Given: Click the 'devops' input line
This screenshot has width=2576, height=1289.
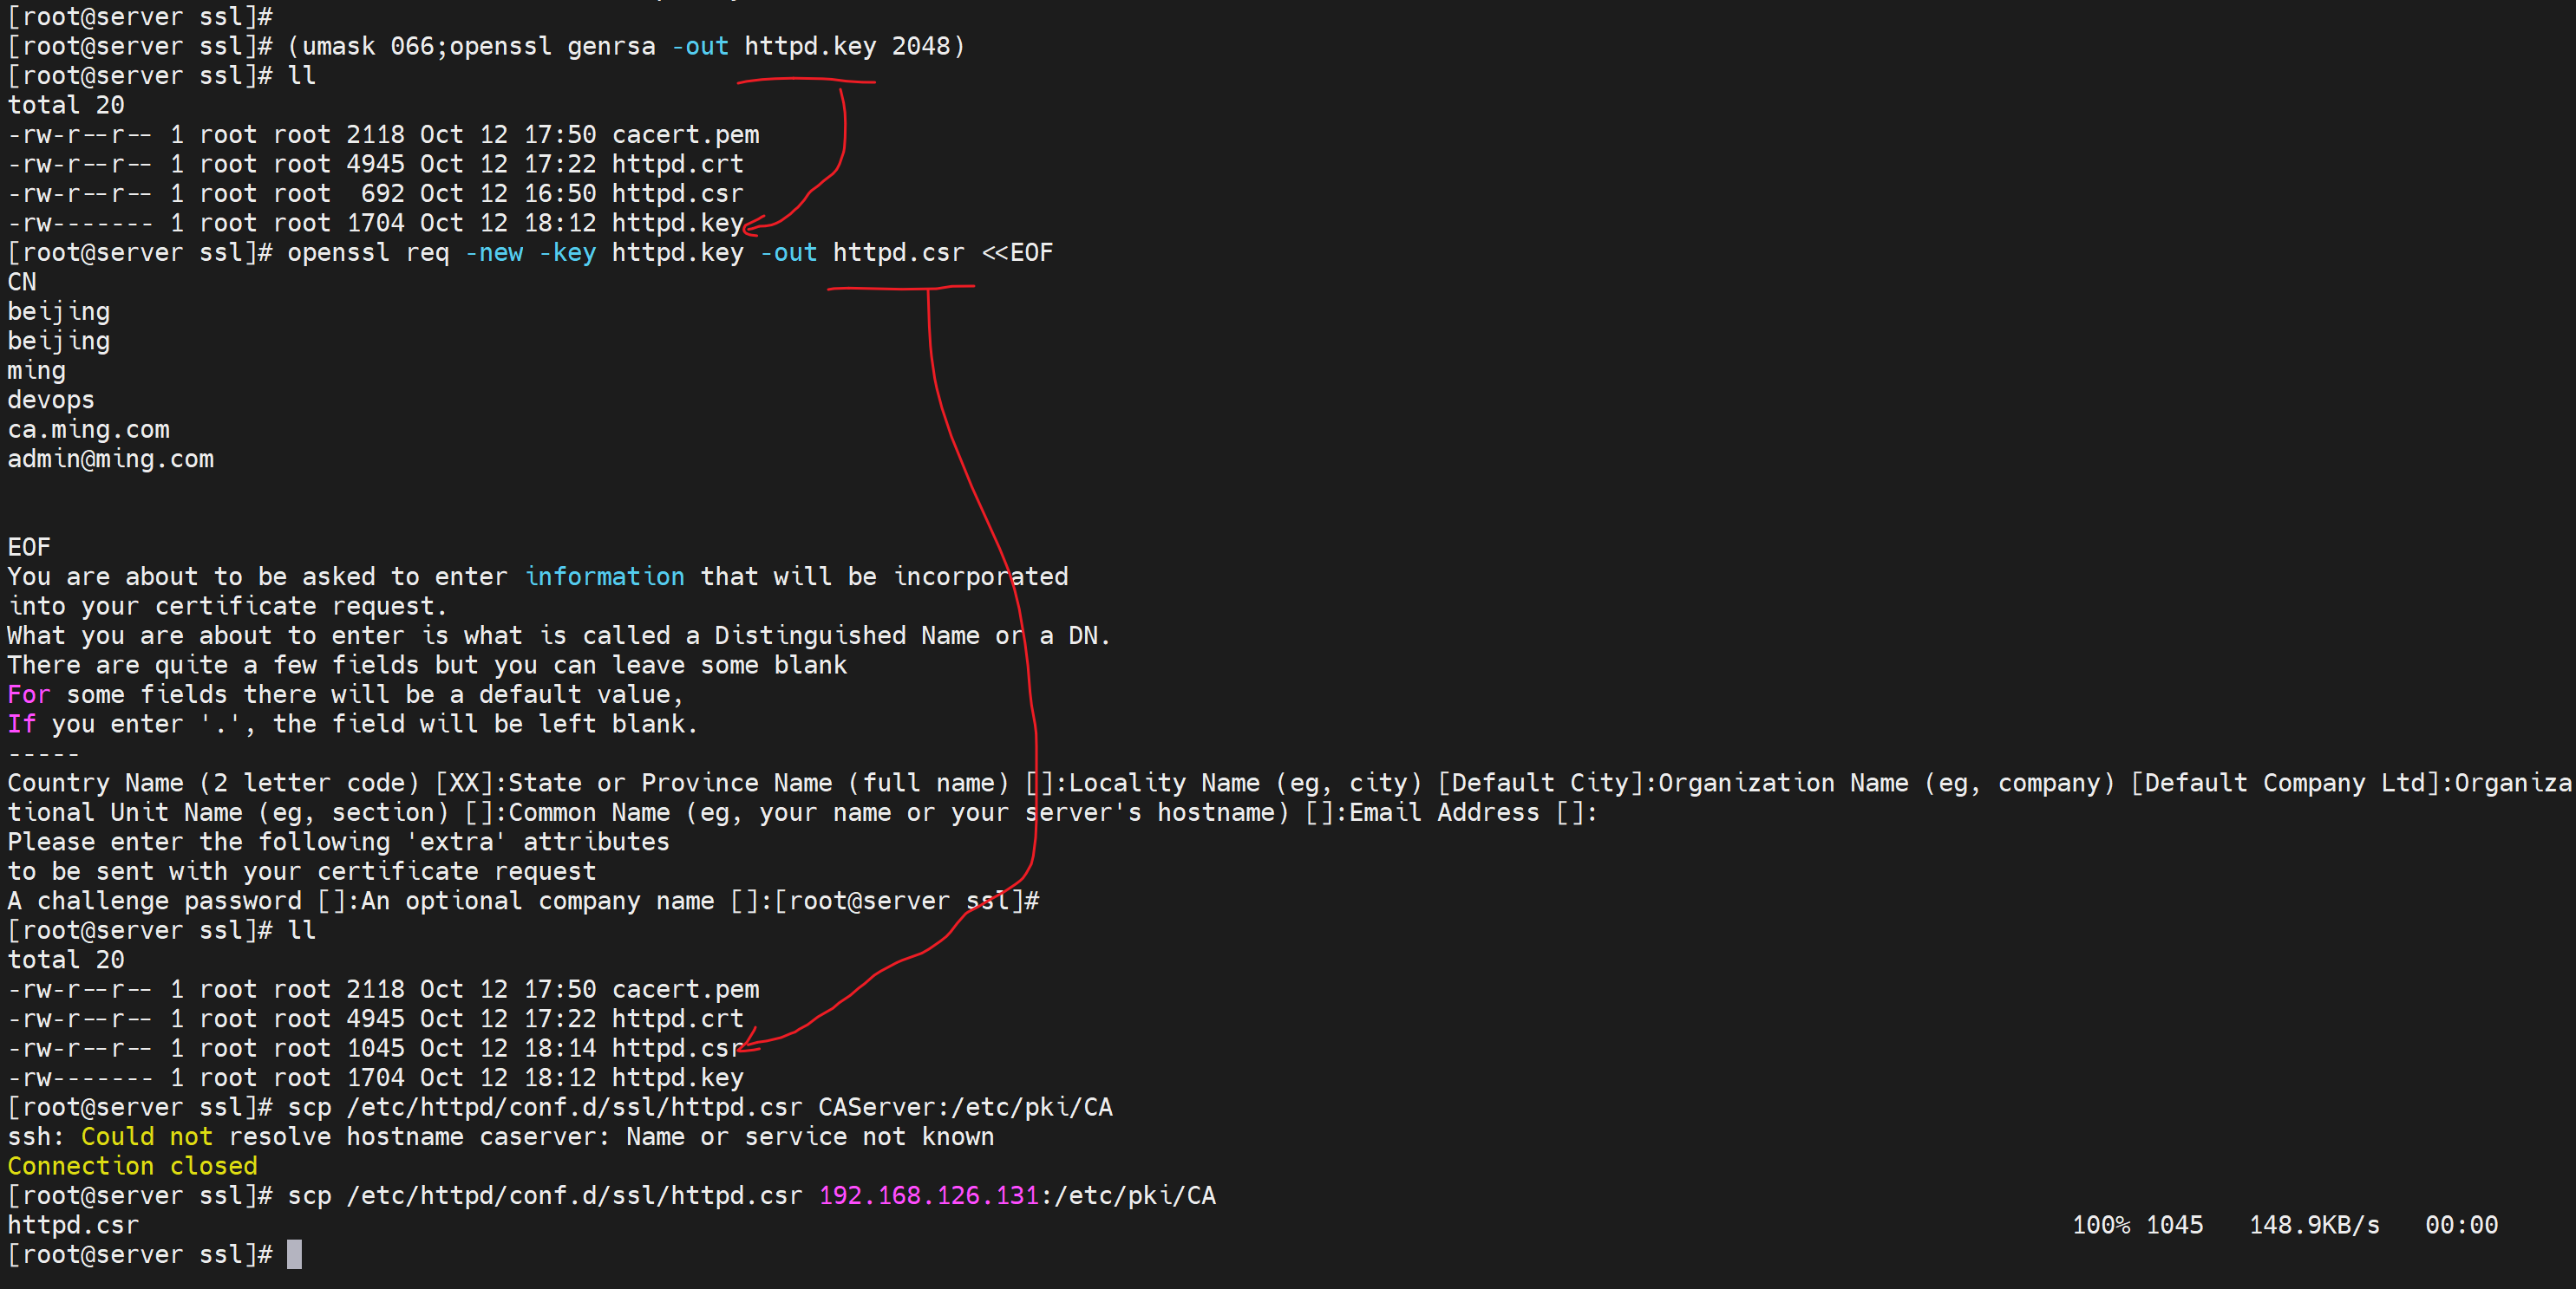Looking at the screenshot, I should (x=50, y=400).
